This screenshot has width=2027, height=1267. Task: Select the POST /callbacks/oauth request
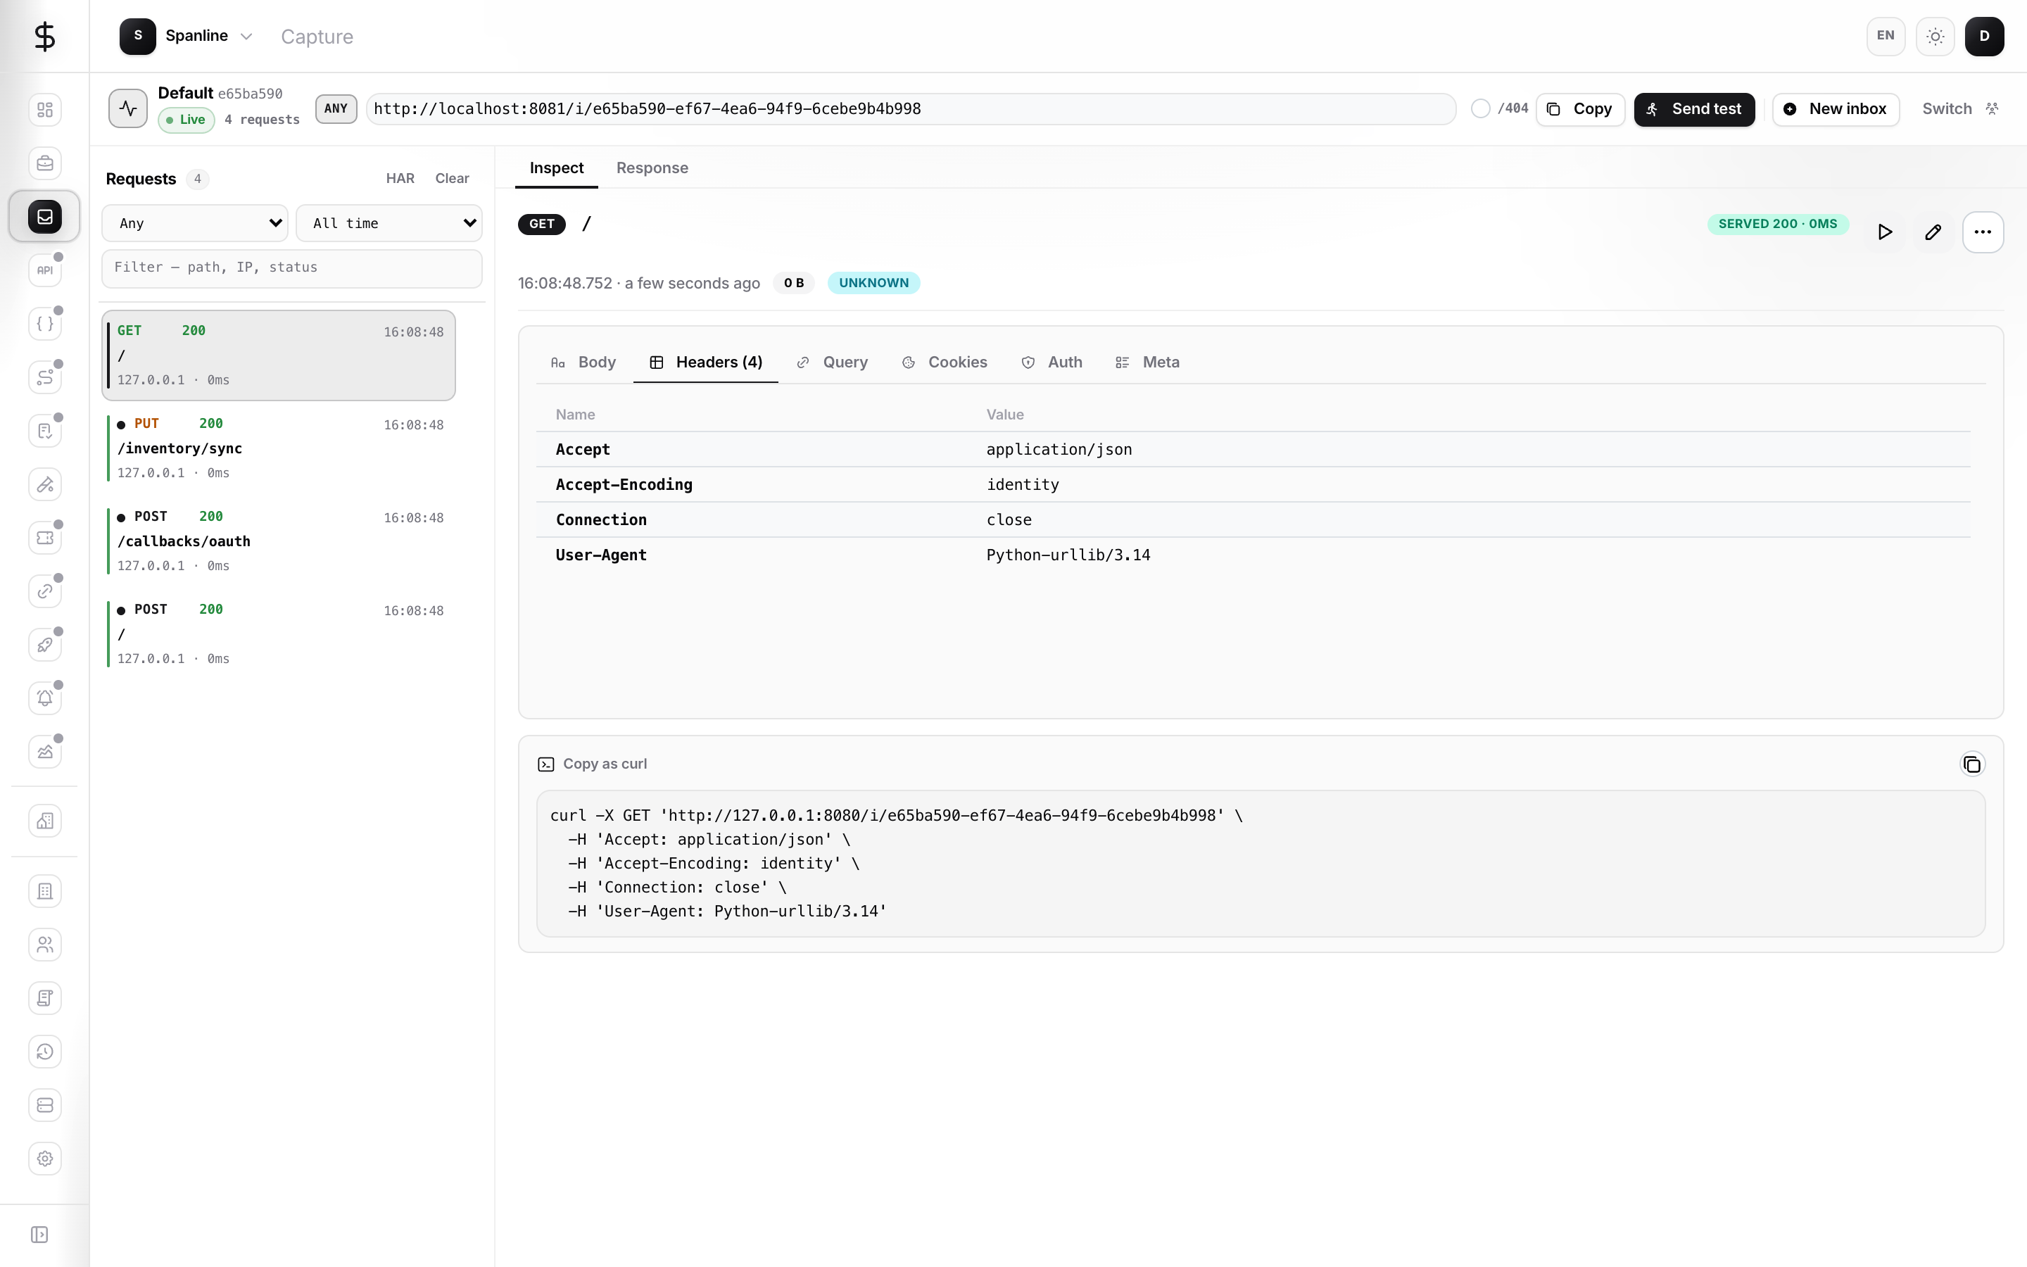(x=279, y=541)
